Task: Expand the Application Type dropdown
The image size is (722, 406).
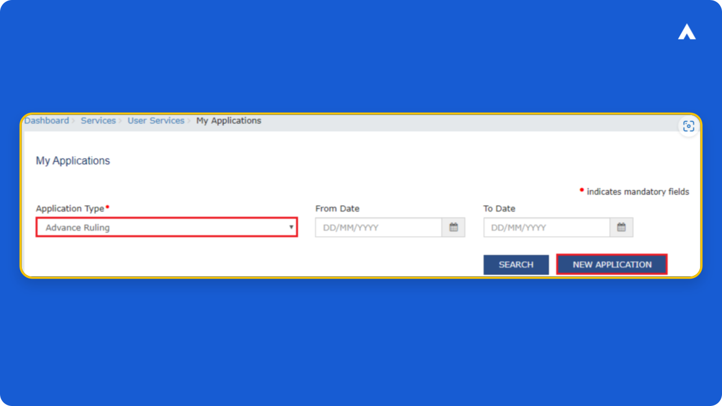Action: 167,228
